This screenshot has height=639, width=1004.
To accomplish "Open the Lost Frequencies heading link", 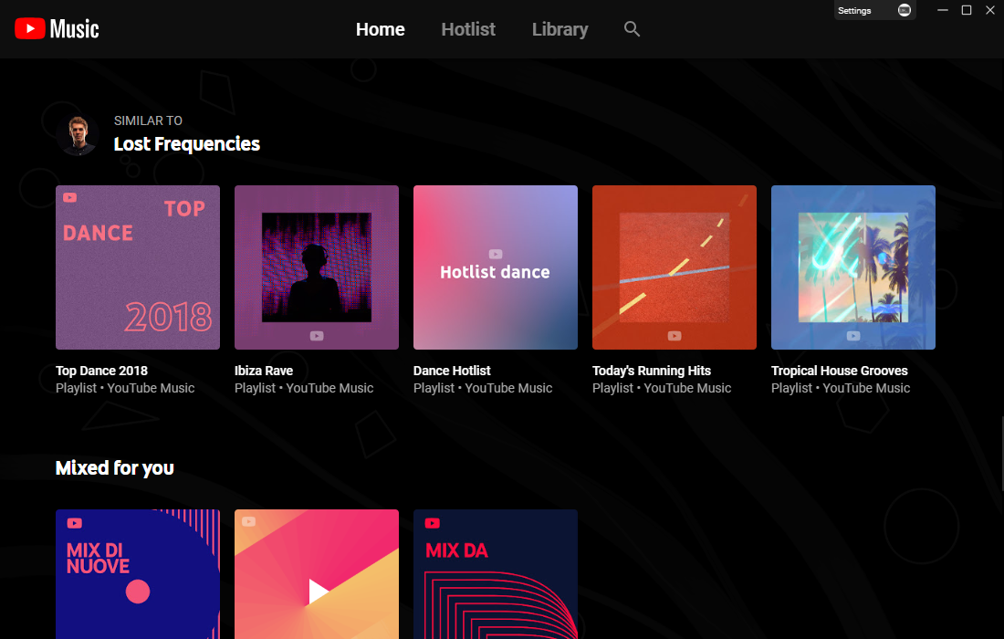I will tap(187, 144).
